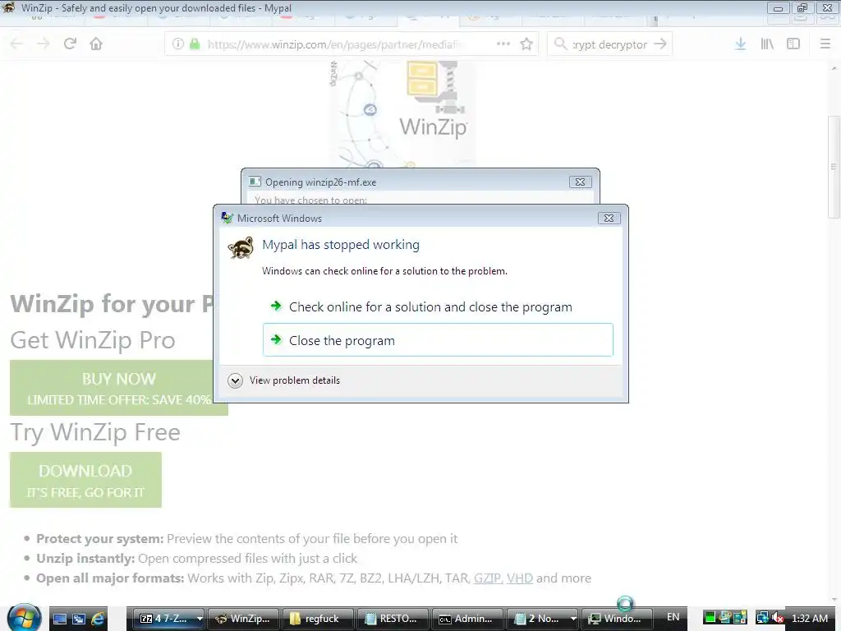Close the Microsoft Windows error dialog
Screen dimensions: 841x631
(609, 218)
